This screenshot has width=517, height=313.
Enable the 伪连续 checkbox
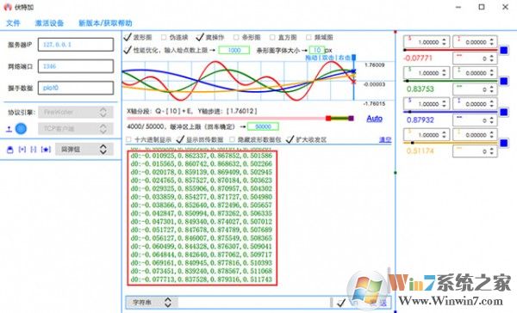tap(164, 38)
